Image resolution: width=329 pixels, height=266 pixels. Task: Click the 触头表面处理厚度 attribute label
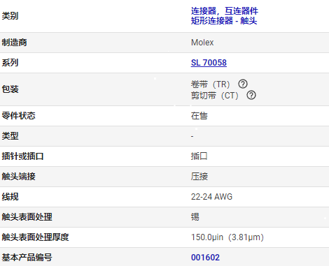click(x=35, y=237)
